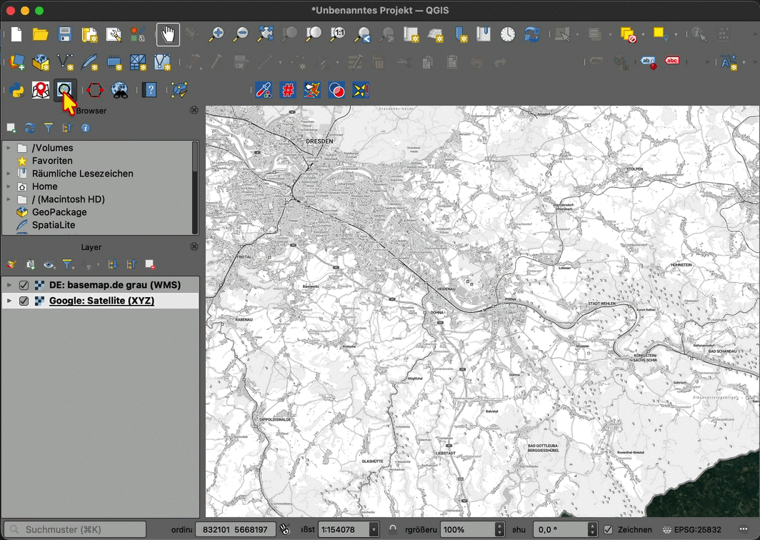Open the Python console
The height and width of the screenshot is (540, 760).
pos(16,90)
